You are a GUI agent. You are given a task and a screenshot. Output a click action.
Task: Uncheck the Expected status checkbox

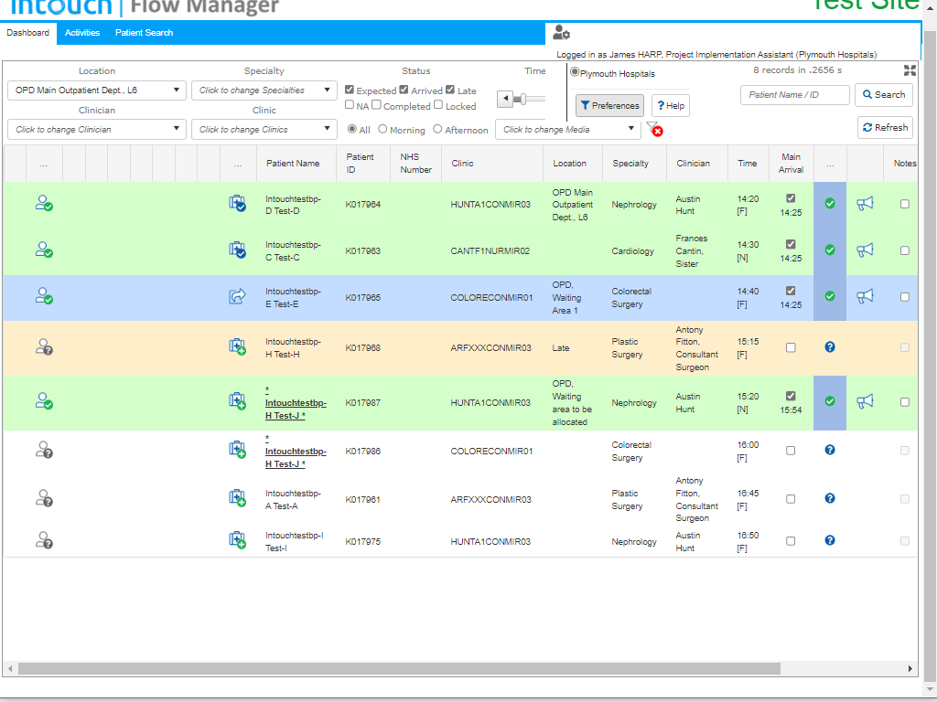pyautogui.click(x=350, y=90)
